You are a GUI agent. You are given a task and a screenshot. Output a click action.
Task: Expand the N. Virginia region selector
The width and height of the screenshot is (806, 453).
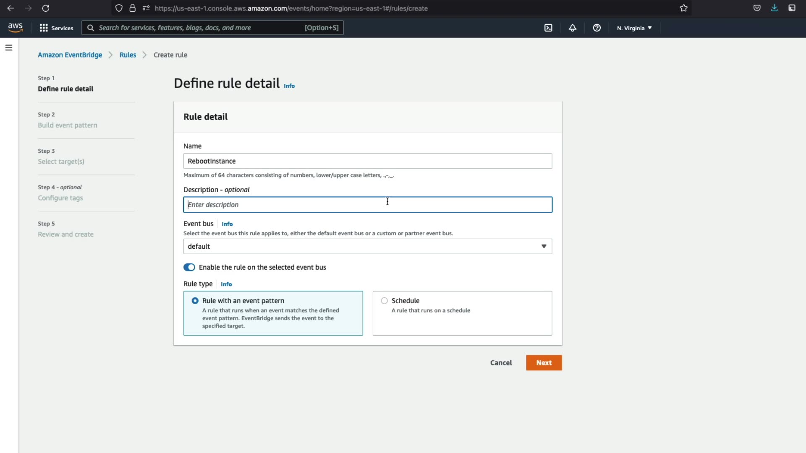(x=634, y=28)
